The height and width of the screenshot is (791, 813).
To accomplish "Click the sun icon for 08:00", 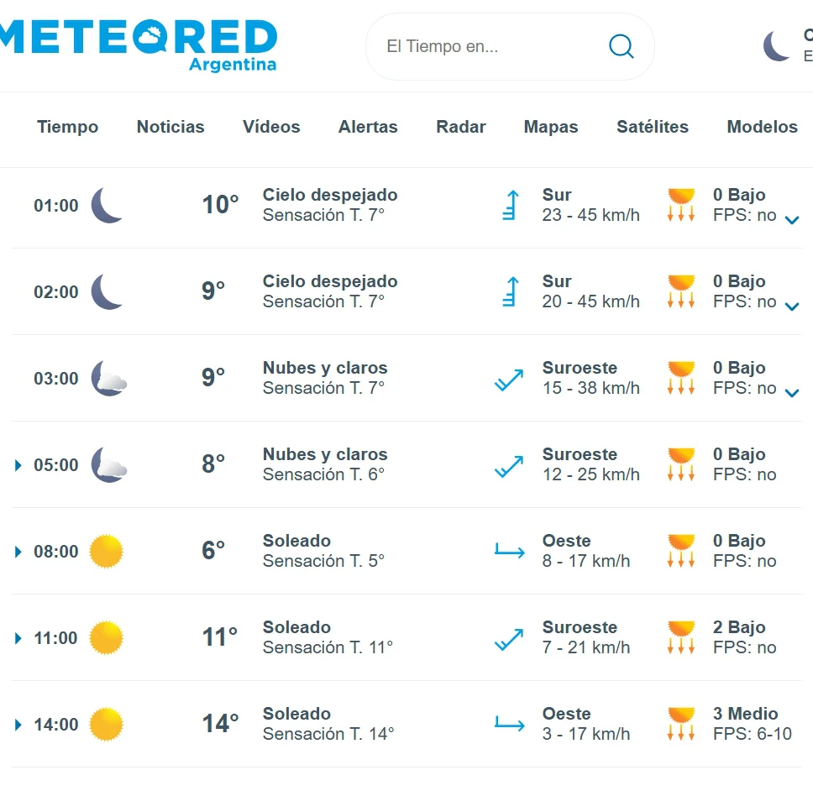I will (x=107, y=551).
